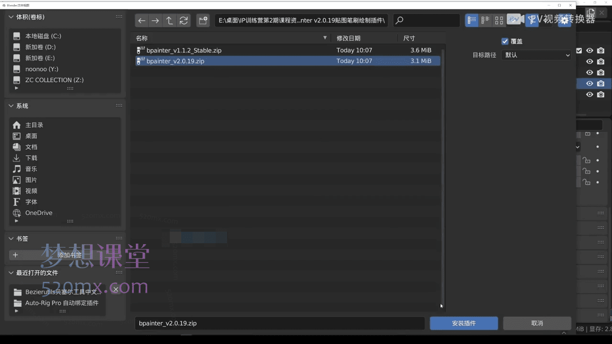Uncheck the 覆盖 overwrite checkbox

pos(505,42)
